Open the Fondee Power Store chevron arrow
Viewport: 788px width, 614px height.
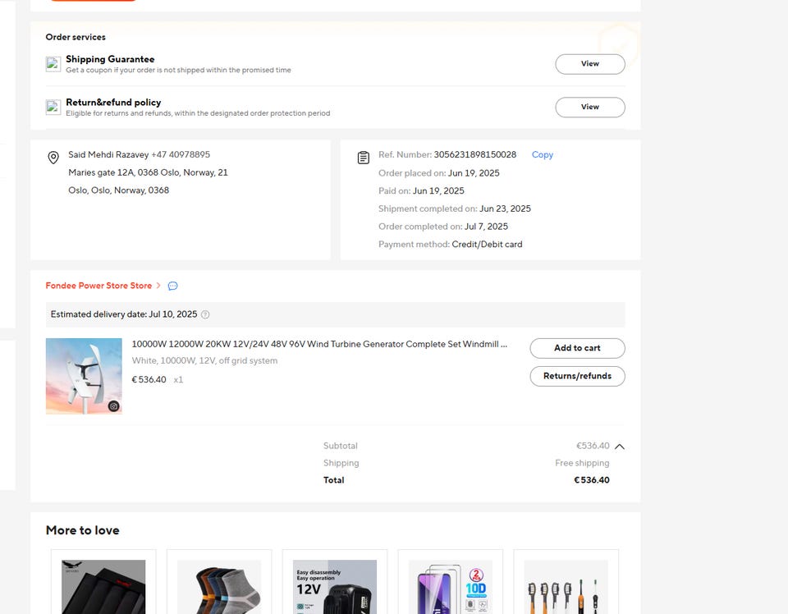(x=158, y=286)
